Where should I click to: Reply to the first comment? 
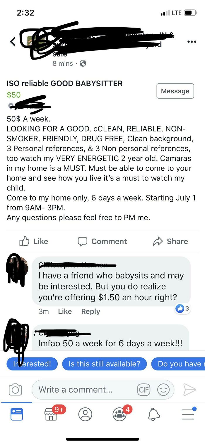(x=90, y=311)
